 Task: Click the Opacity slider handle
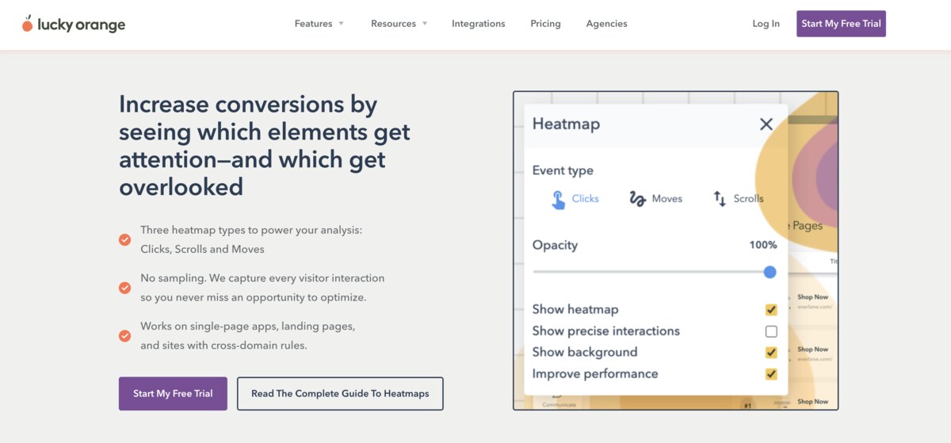[770, 272]
